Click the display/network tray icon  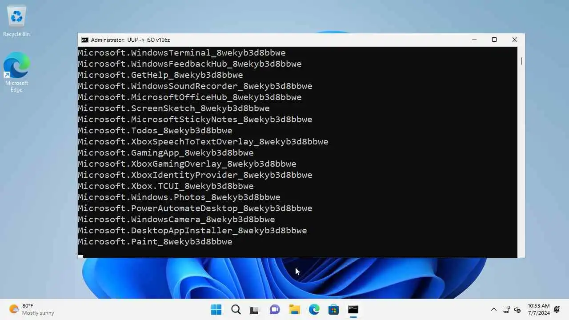506,309
